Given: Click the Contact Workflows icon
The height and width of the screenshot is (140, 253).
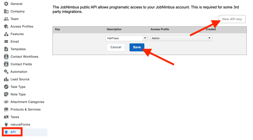Looking at the screenshot, I should pyautogui.click(x=6, y=57).
